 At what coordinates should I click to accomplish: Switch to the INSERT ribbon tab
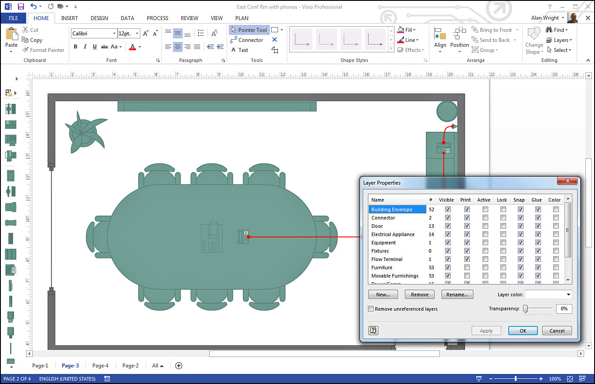70,18
